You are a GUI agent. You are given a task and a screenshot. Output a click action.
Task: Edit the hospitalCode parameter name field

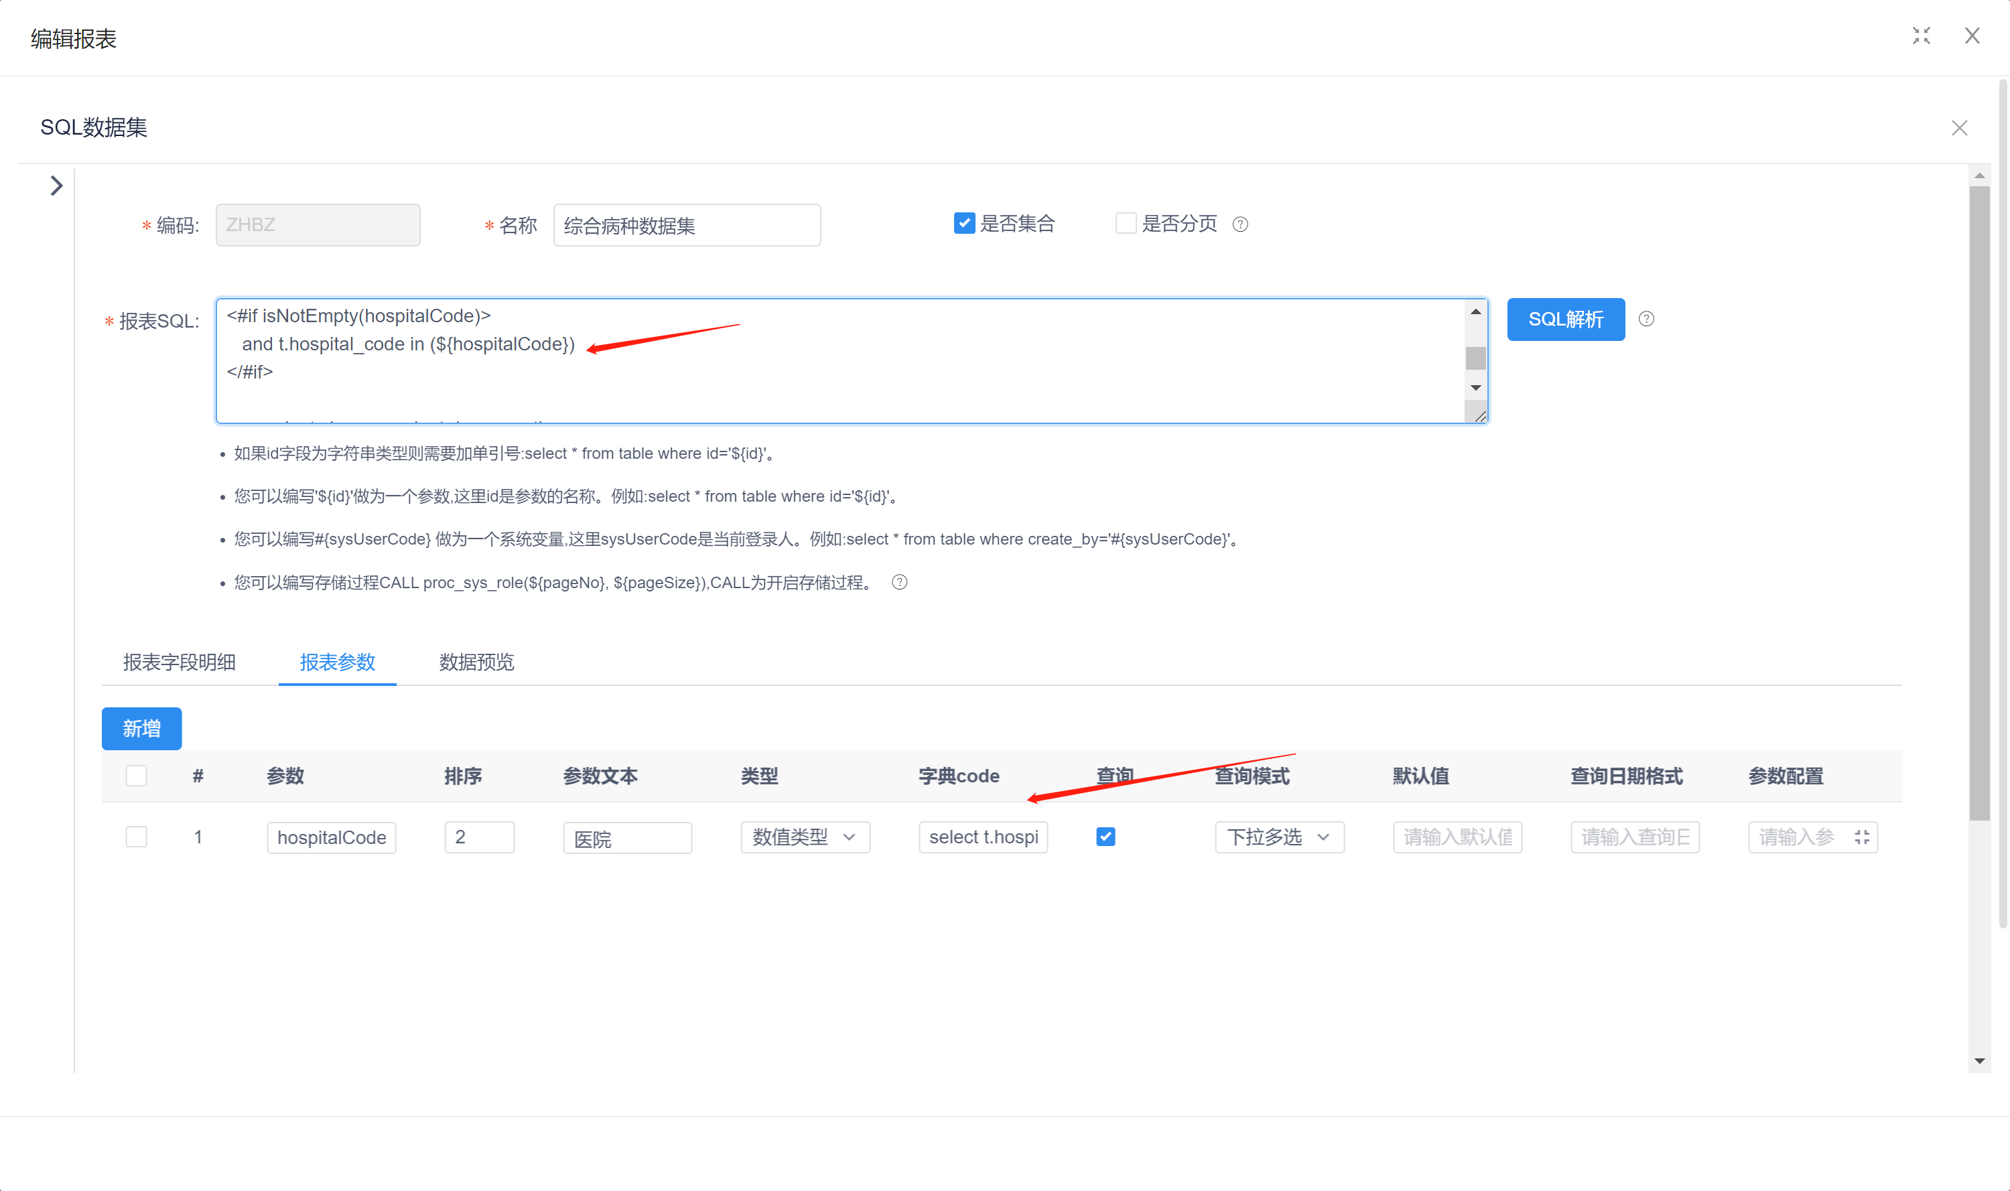pos(332,837)
